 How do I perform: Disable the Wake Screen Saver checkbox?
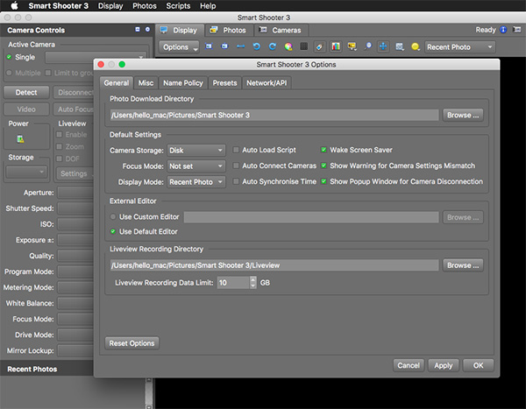pyautogui.click(x=323, y=150)
